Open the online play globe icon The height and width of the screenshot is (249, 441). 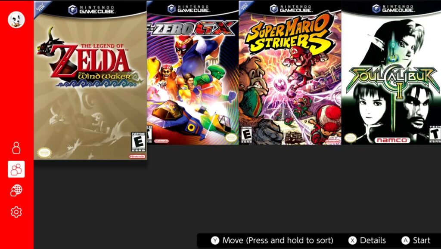(x=16, y=191)
